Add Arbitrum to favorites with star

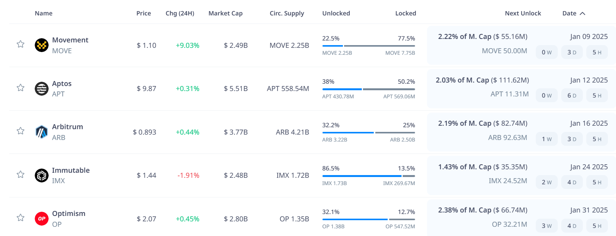click(20, 131)
